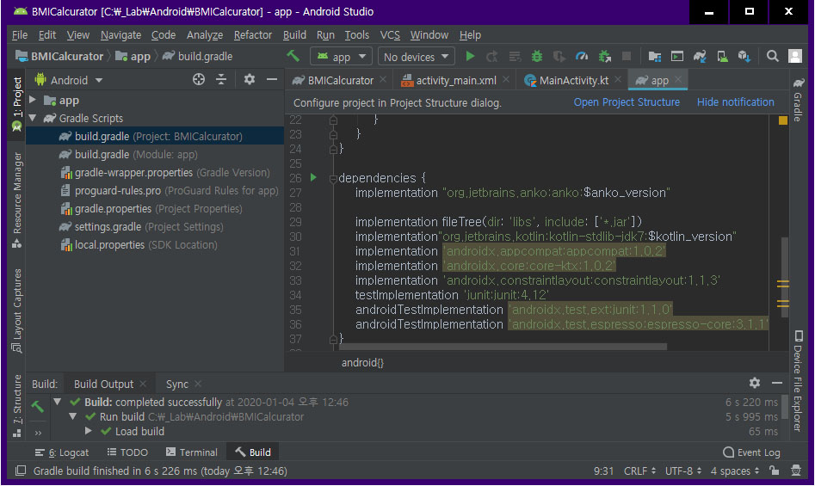Screen dimensions: 815x486
Task: Switch to the MainActivity.kt tab
Action: (574, 81)
